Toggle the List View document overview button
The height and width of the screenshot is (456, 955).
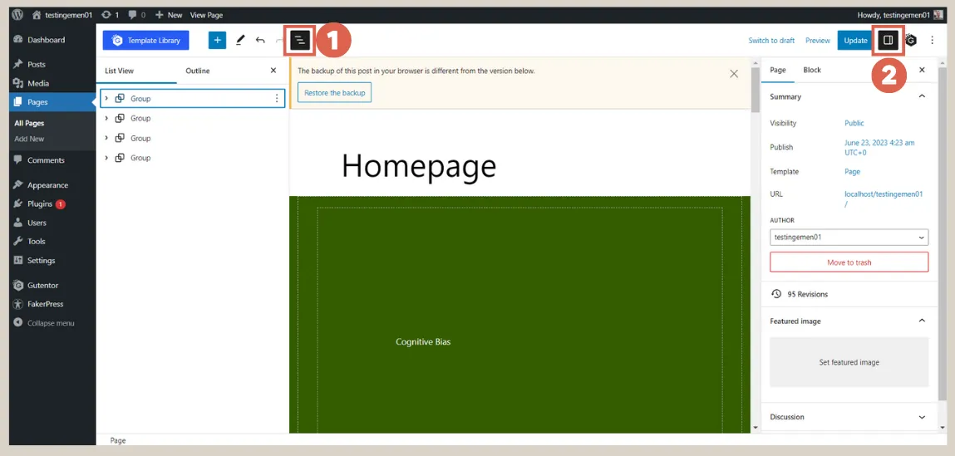(300, 40)
